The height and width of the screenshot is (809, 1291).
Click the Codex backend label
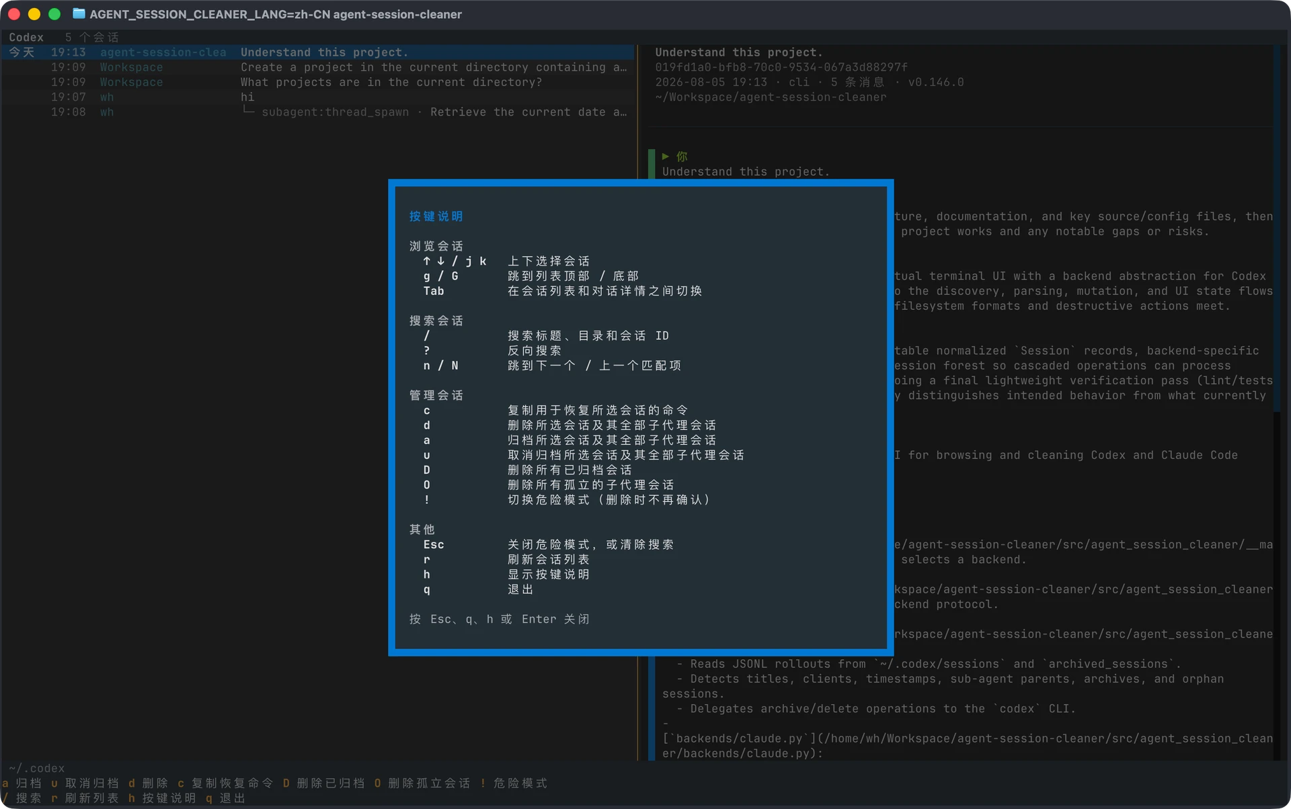pyautogui.click(x=26, y=38)
